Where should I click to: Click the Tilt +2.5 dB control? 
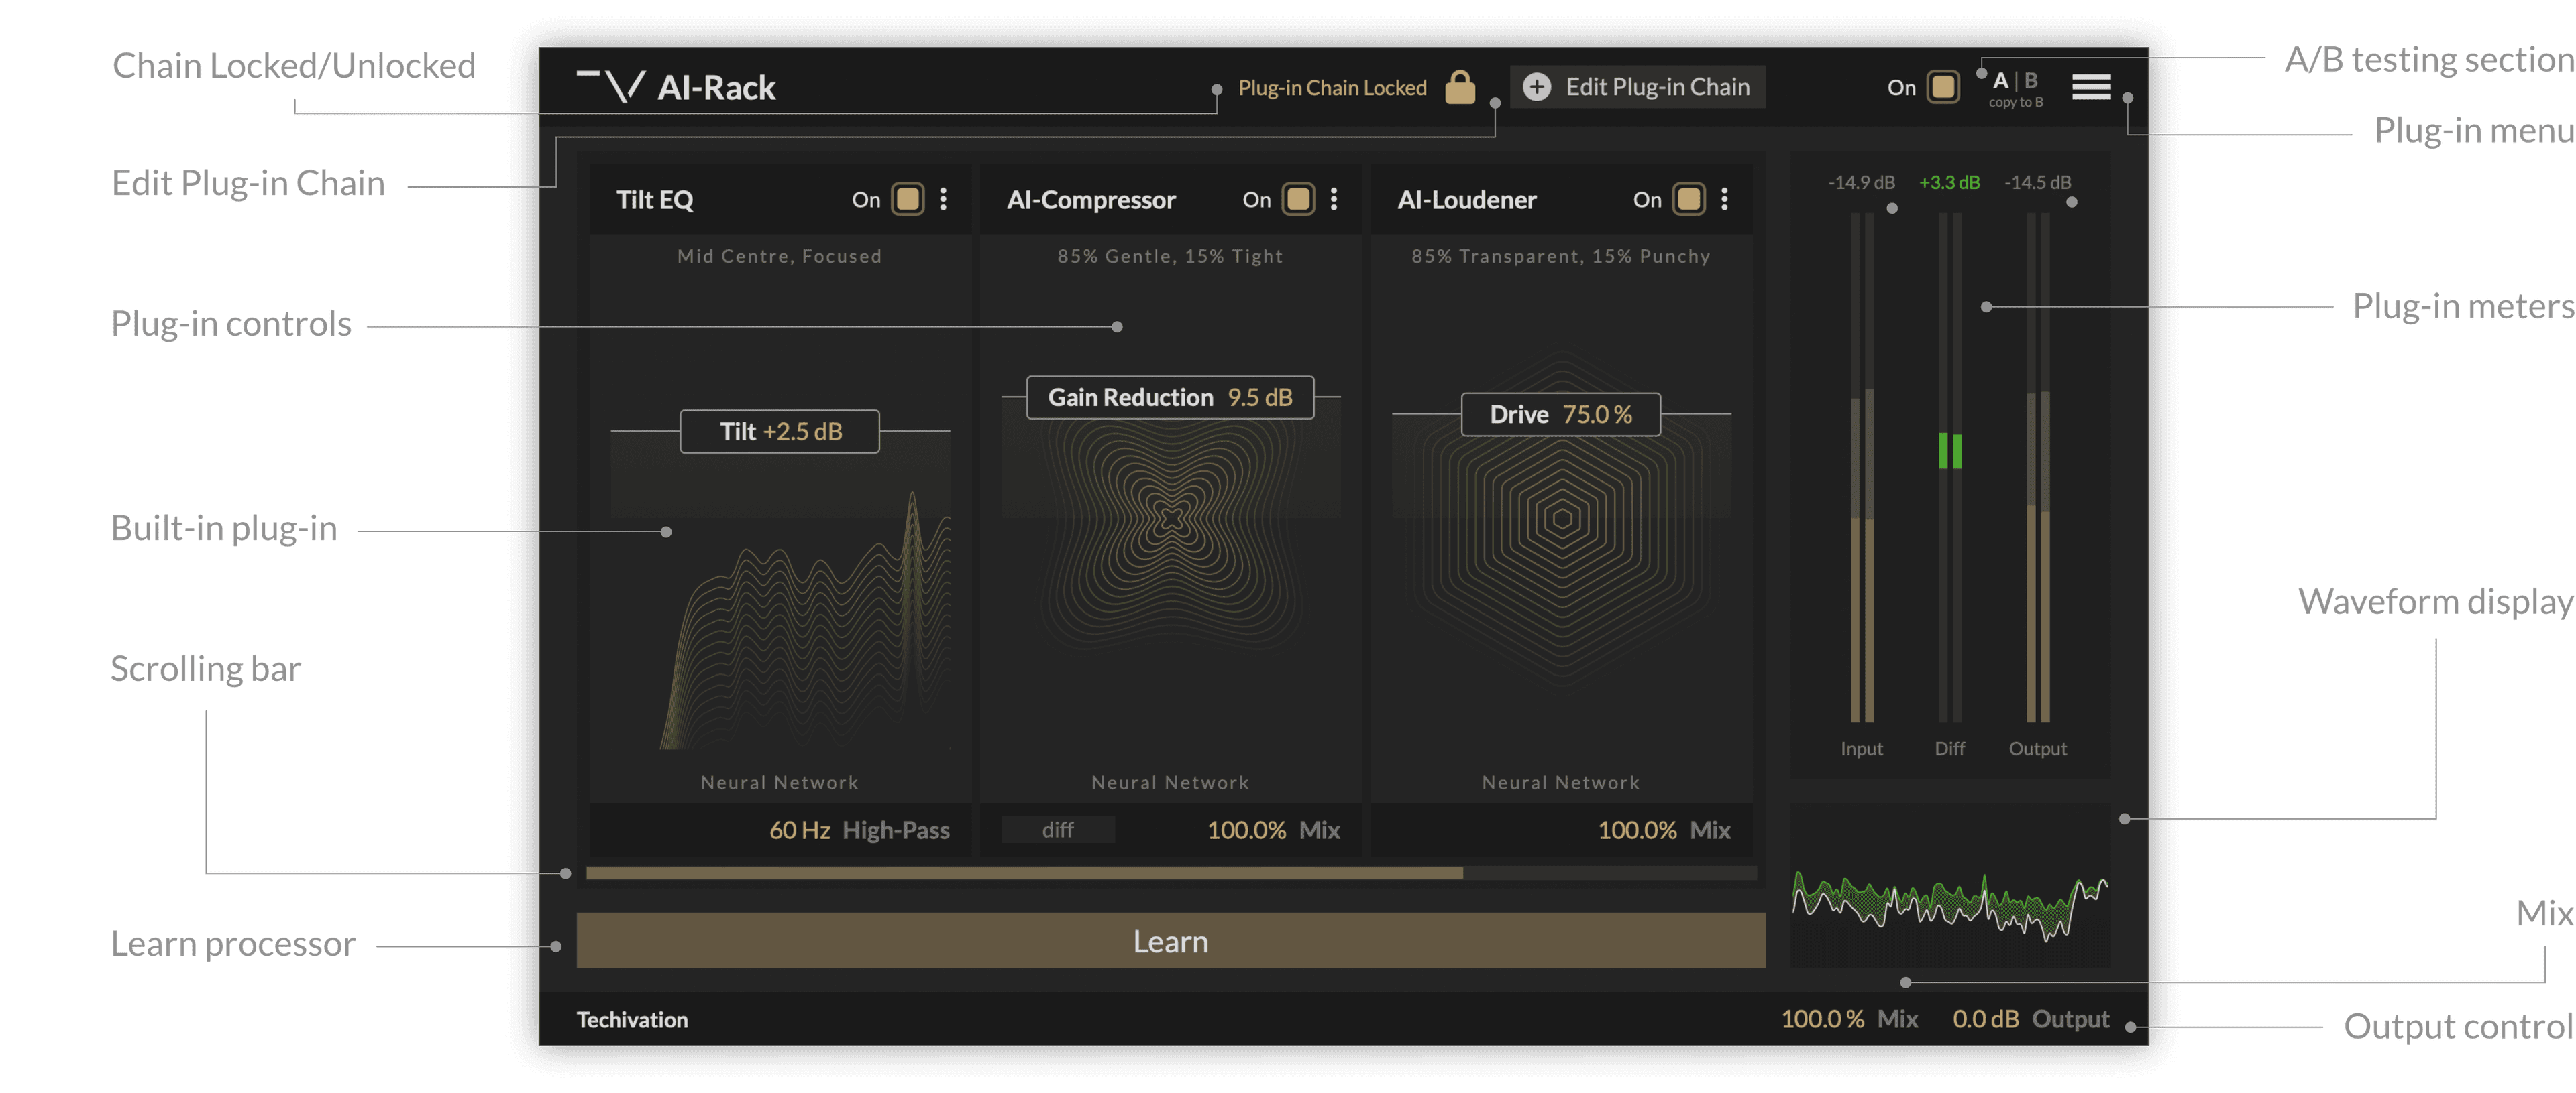click(780, 431)
